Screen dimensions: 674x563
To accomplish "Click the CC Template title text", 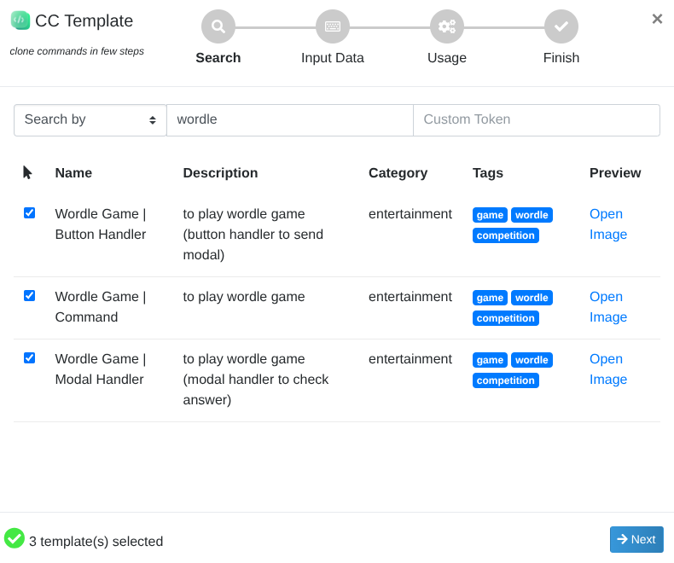I will coord(84,20).
